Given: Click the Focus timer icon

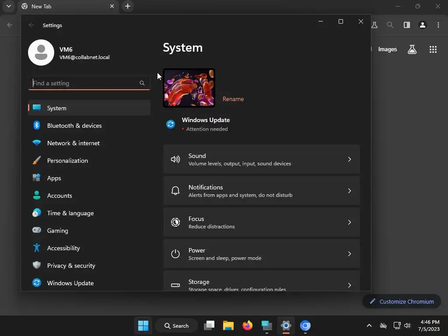Looking at the screenshot, I should [175, 222].
